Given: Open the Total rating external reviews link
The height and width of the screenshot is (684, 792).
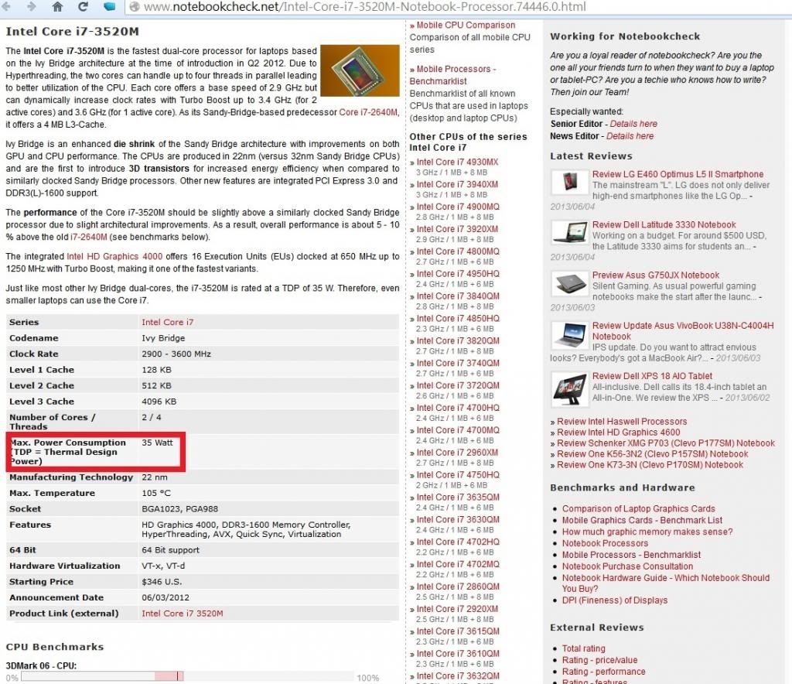Looking at the screenshot, I should point(583,648).
